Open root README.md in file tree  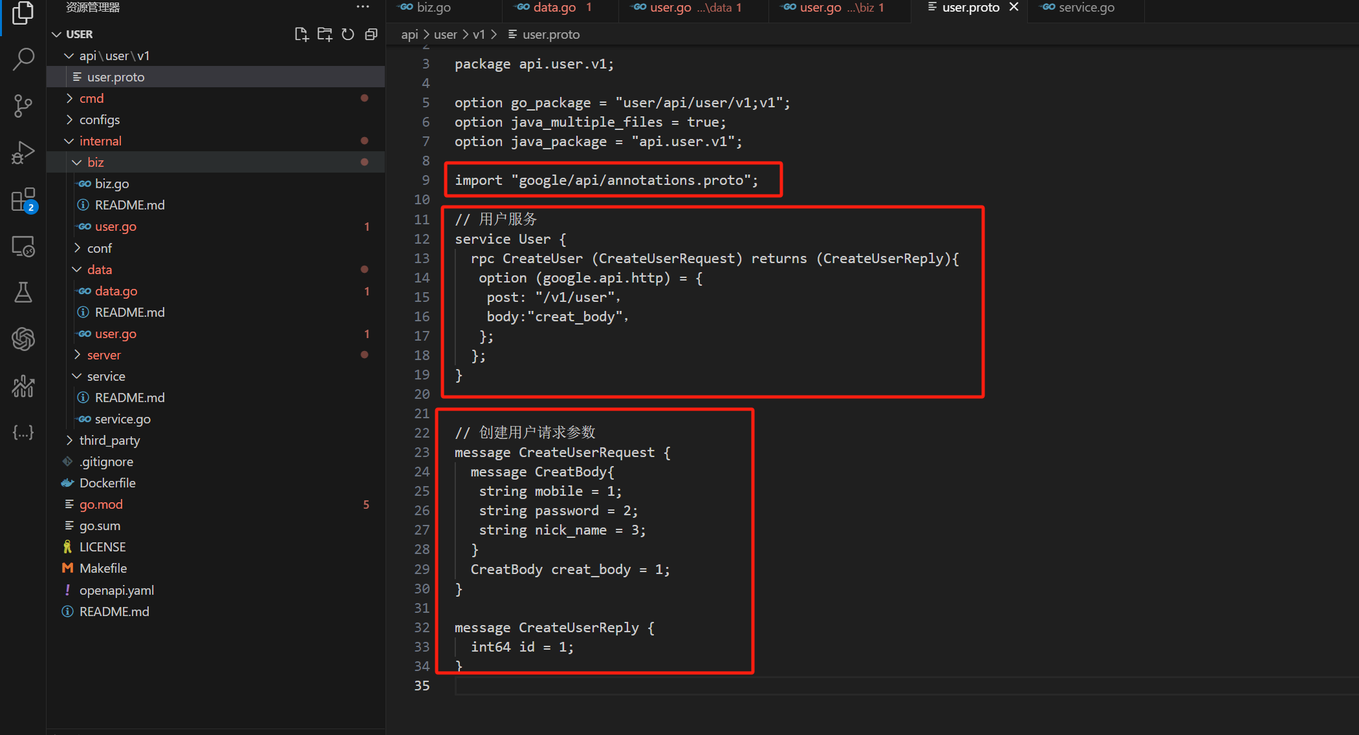coord(216,612)
